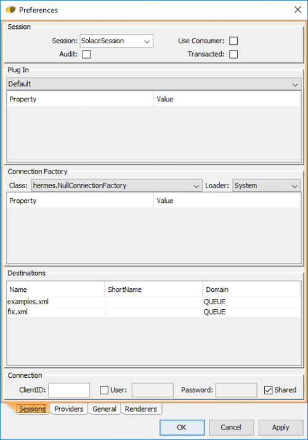Uncheck the Shared checkbox

[268, 390]
